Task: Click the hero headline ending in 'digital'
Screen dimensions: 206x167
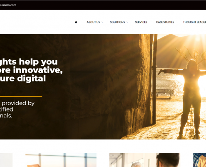Action: 31,70
